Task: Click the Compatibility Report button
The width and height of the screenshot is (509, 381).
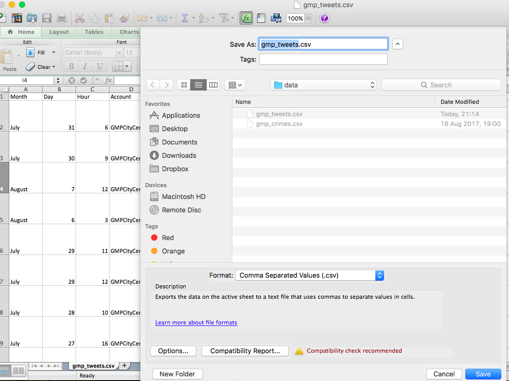Action: pyautogui.click(x=245, y=351)
